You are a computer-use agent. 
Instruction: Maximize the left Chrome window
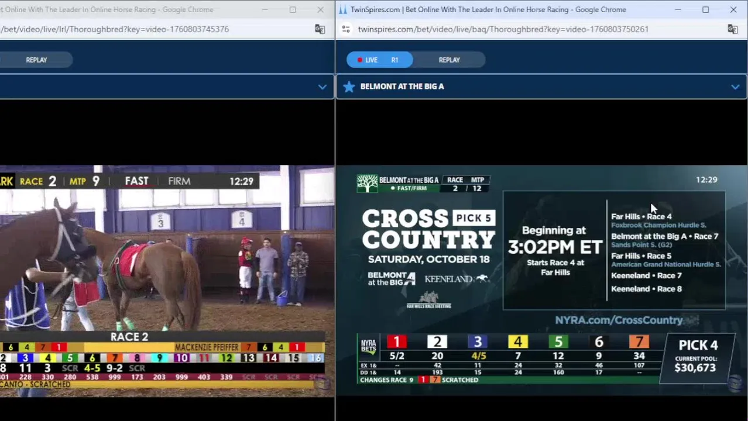(293, 9)
